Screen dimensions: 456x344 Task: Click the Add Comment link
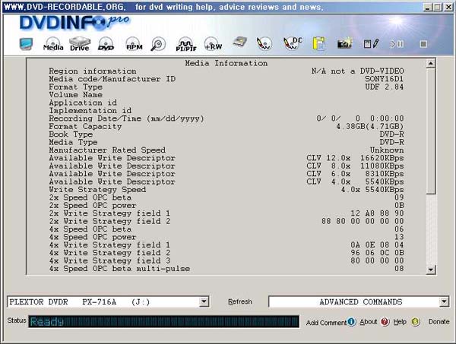[x=326, y=322]
